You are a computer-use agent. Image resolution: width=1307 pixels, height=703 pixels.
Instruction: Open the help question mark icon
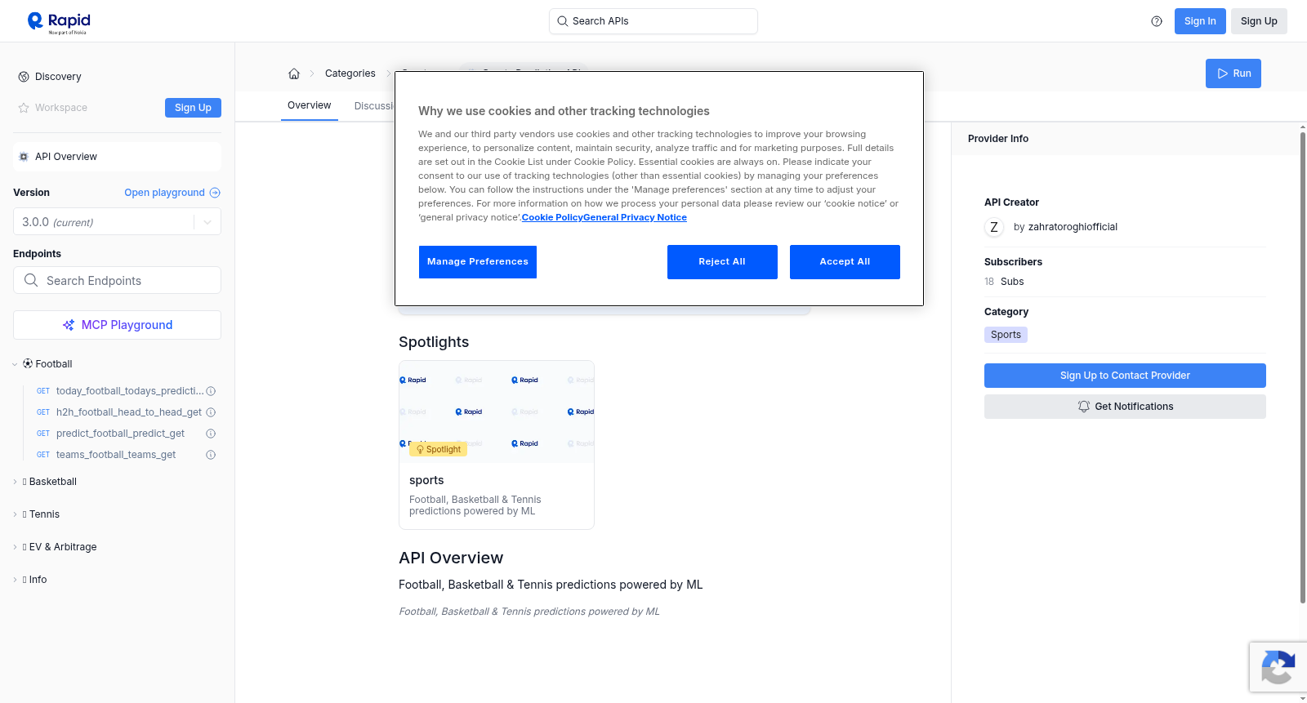pyautogui.click(x=1157, y=21)
